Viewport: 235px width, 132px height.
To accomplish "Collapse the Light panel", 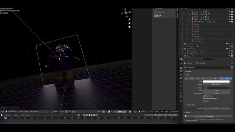I will [x=188, y=75].
